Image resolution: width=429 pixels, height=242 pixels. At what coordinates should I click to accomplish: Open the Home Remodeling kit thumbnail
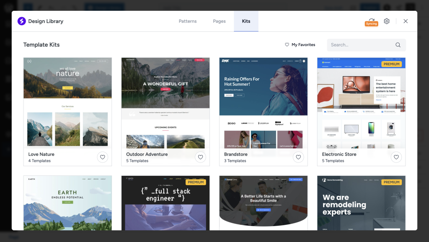point(362,203)
